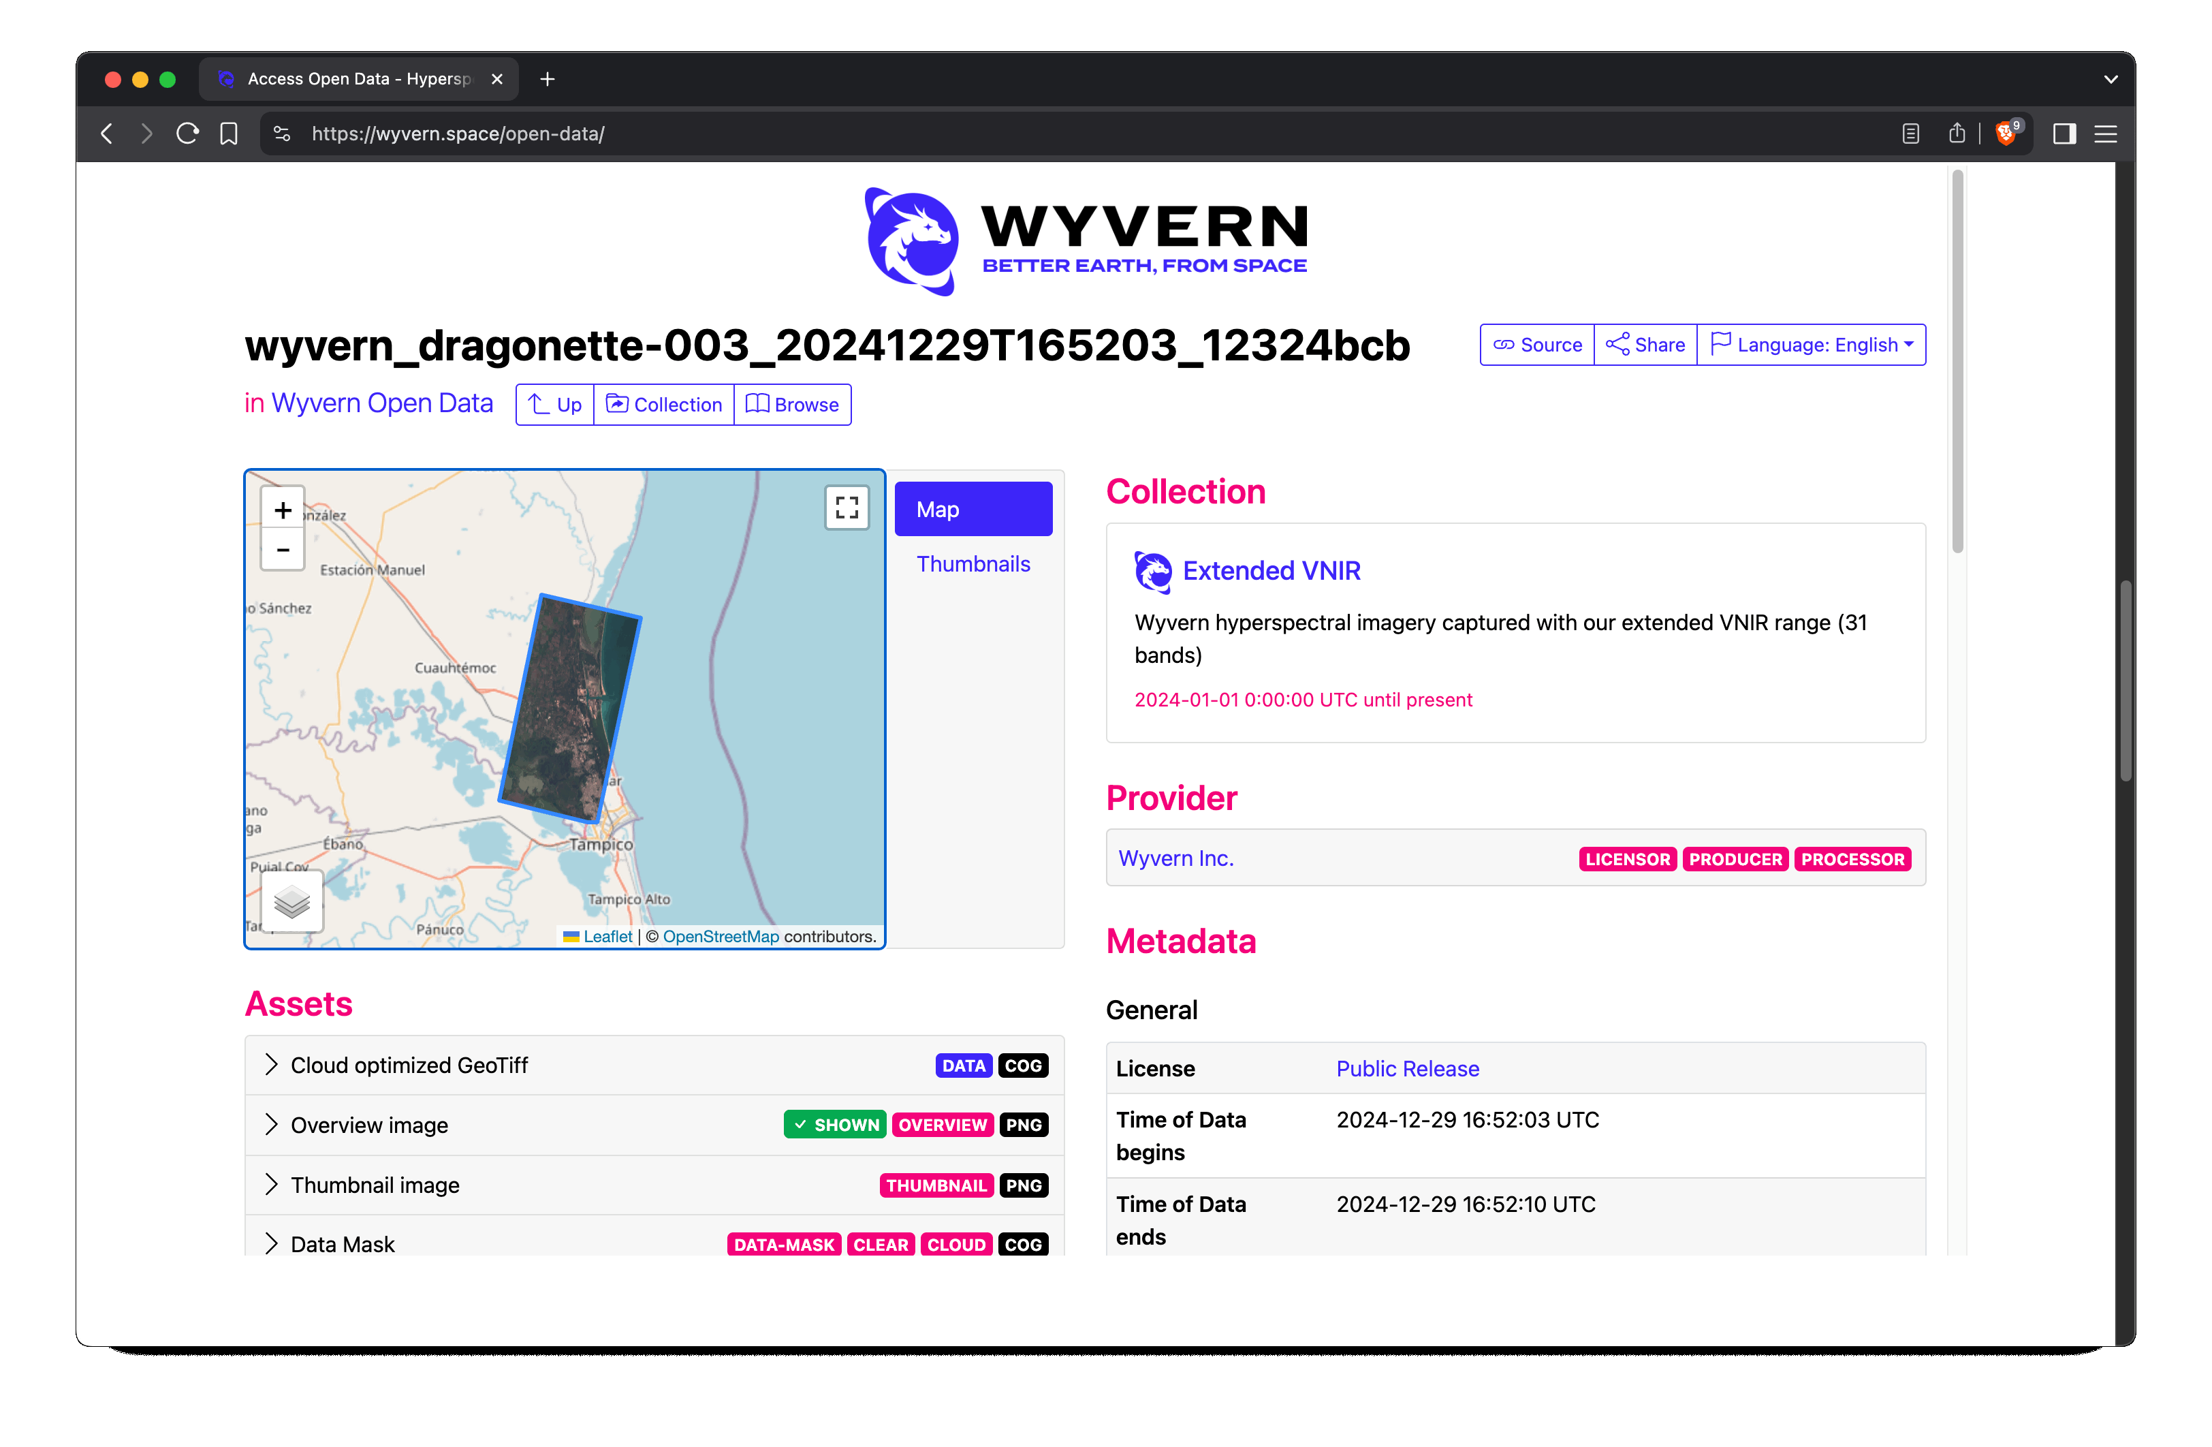Open browser reader mode
The image size is (2212, 1447).
point(1910,134)
